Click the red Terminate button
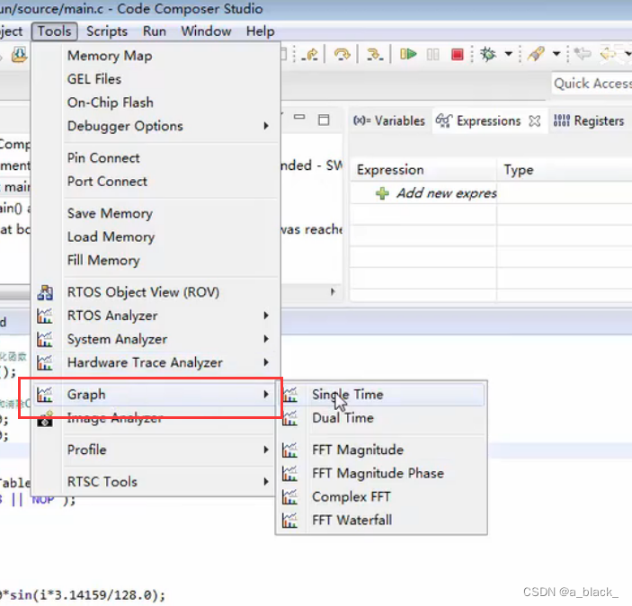This screenshot has height=606, width=632. 457,54
